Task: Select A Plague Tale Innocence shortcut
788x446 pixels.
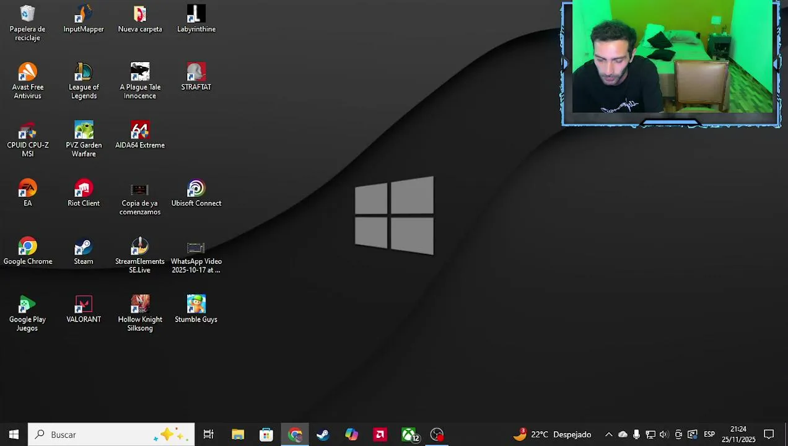Action: click(140, 81)
